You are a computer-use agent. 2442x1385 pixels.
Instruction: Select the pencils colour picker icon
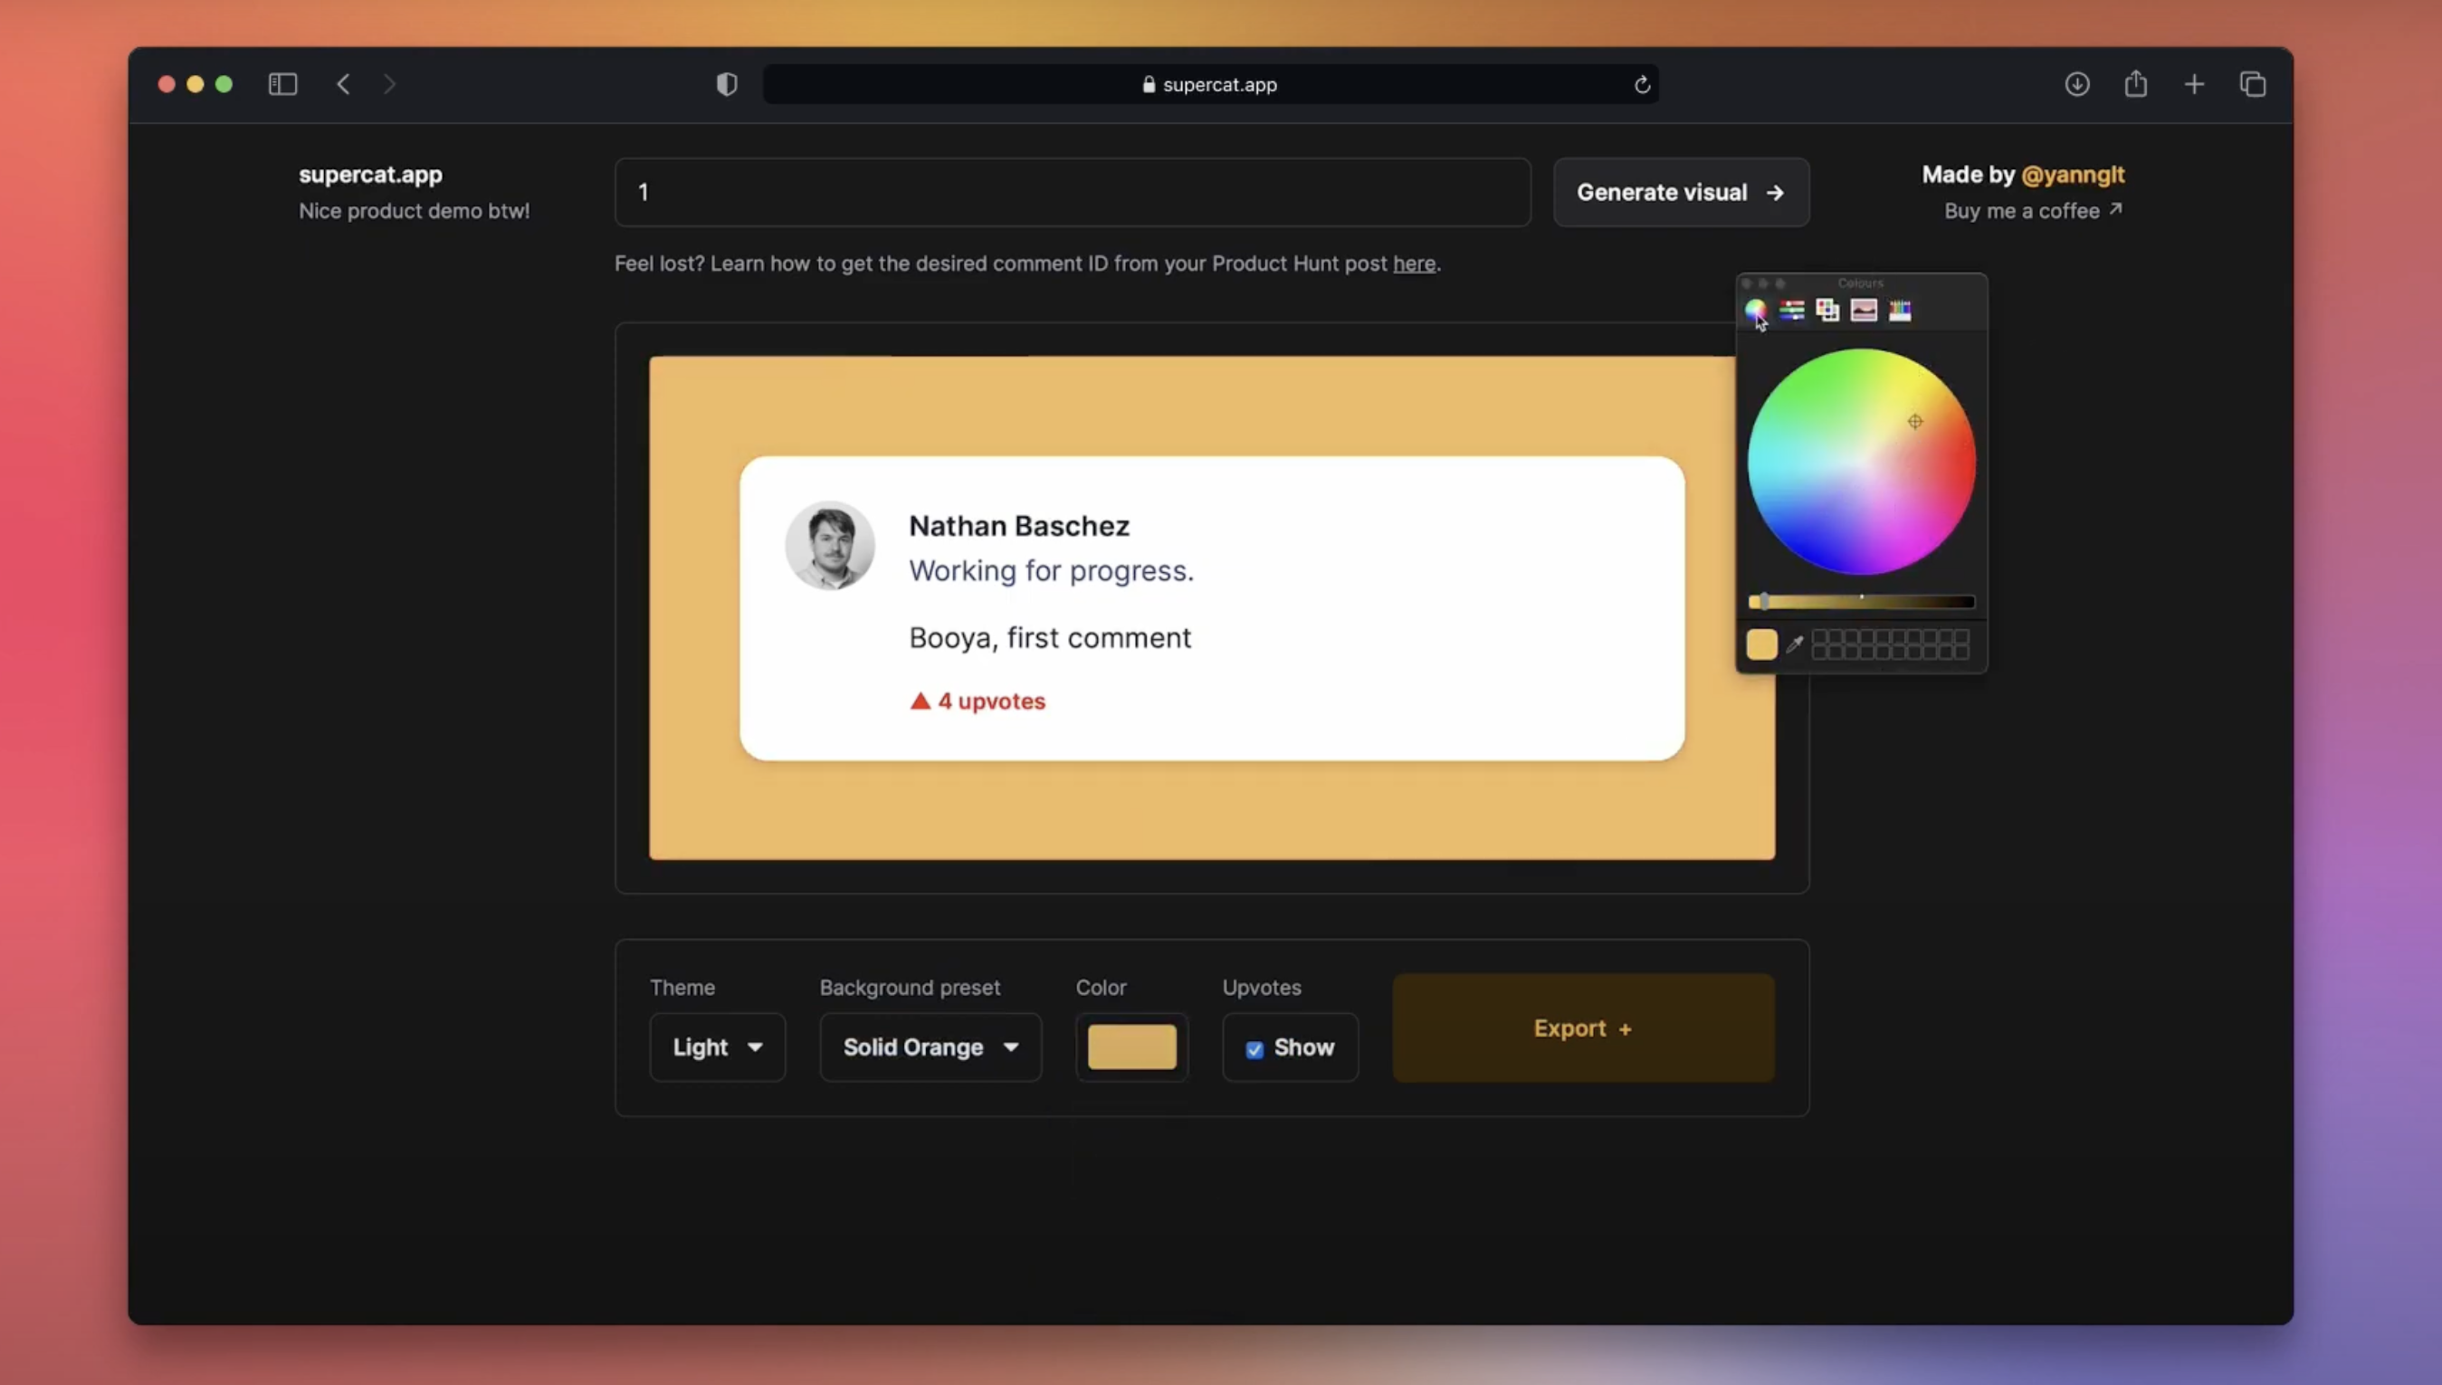click(x=1899, y=310)
